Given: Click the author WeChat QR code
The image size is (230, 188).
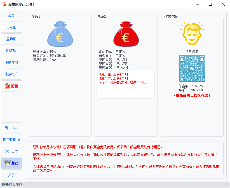Looking at the screenshot, I should 192,69.
